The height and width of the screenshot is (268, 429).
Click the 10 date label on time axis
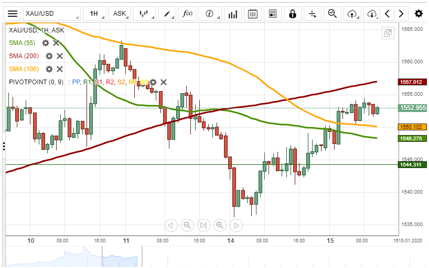tap(30, 241)
